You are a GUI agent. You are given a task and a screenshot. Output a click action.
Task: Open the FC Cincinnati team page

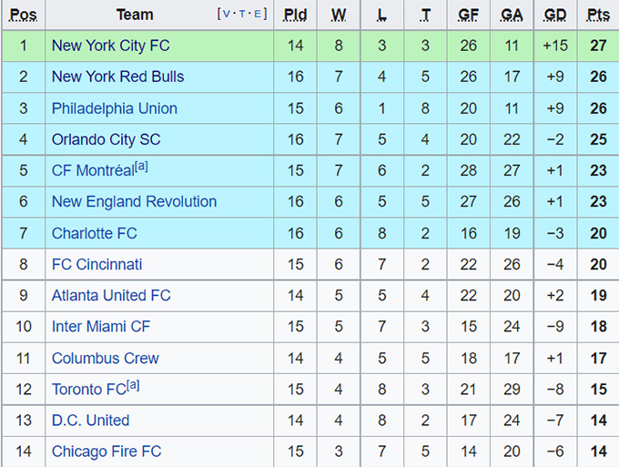[96, 264]
